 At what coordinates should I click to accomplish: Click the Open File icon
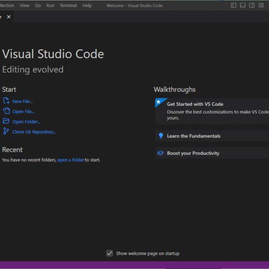6,111
